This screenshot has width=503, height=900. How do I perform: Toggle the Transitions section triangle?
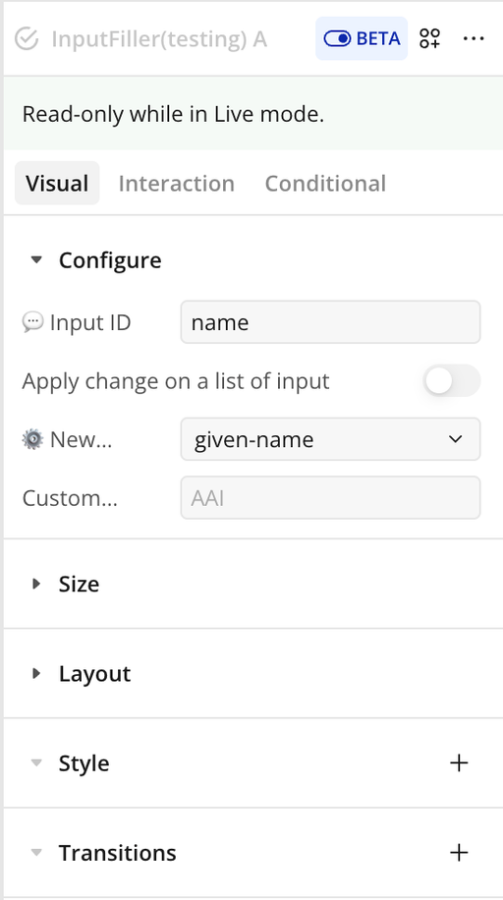pyautogui.click(x=36, y=853)
